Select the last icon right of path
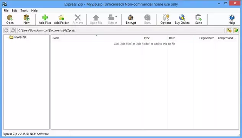This screenshot has width=242, height=138. tap(236, 30)
